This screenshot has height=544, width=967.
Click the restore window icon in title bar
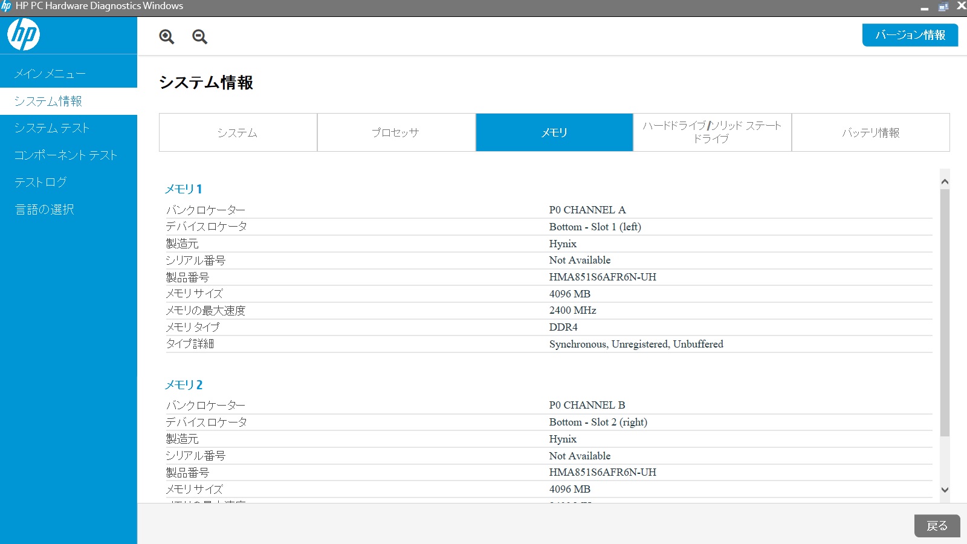943,7
